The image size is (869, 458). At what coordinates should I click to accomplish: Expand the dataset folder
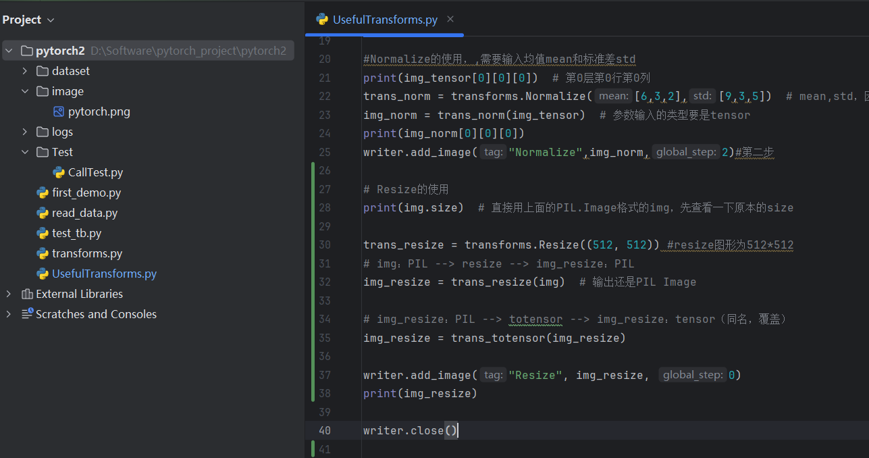(x=26, y=71)
